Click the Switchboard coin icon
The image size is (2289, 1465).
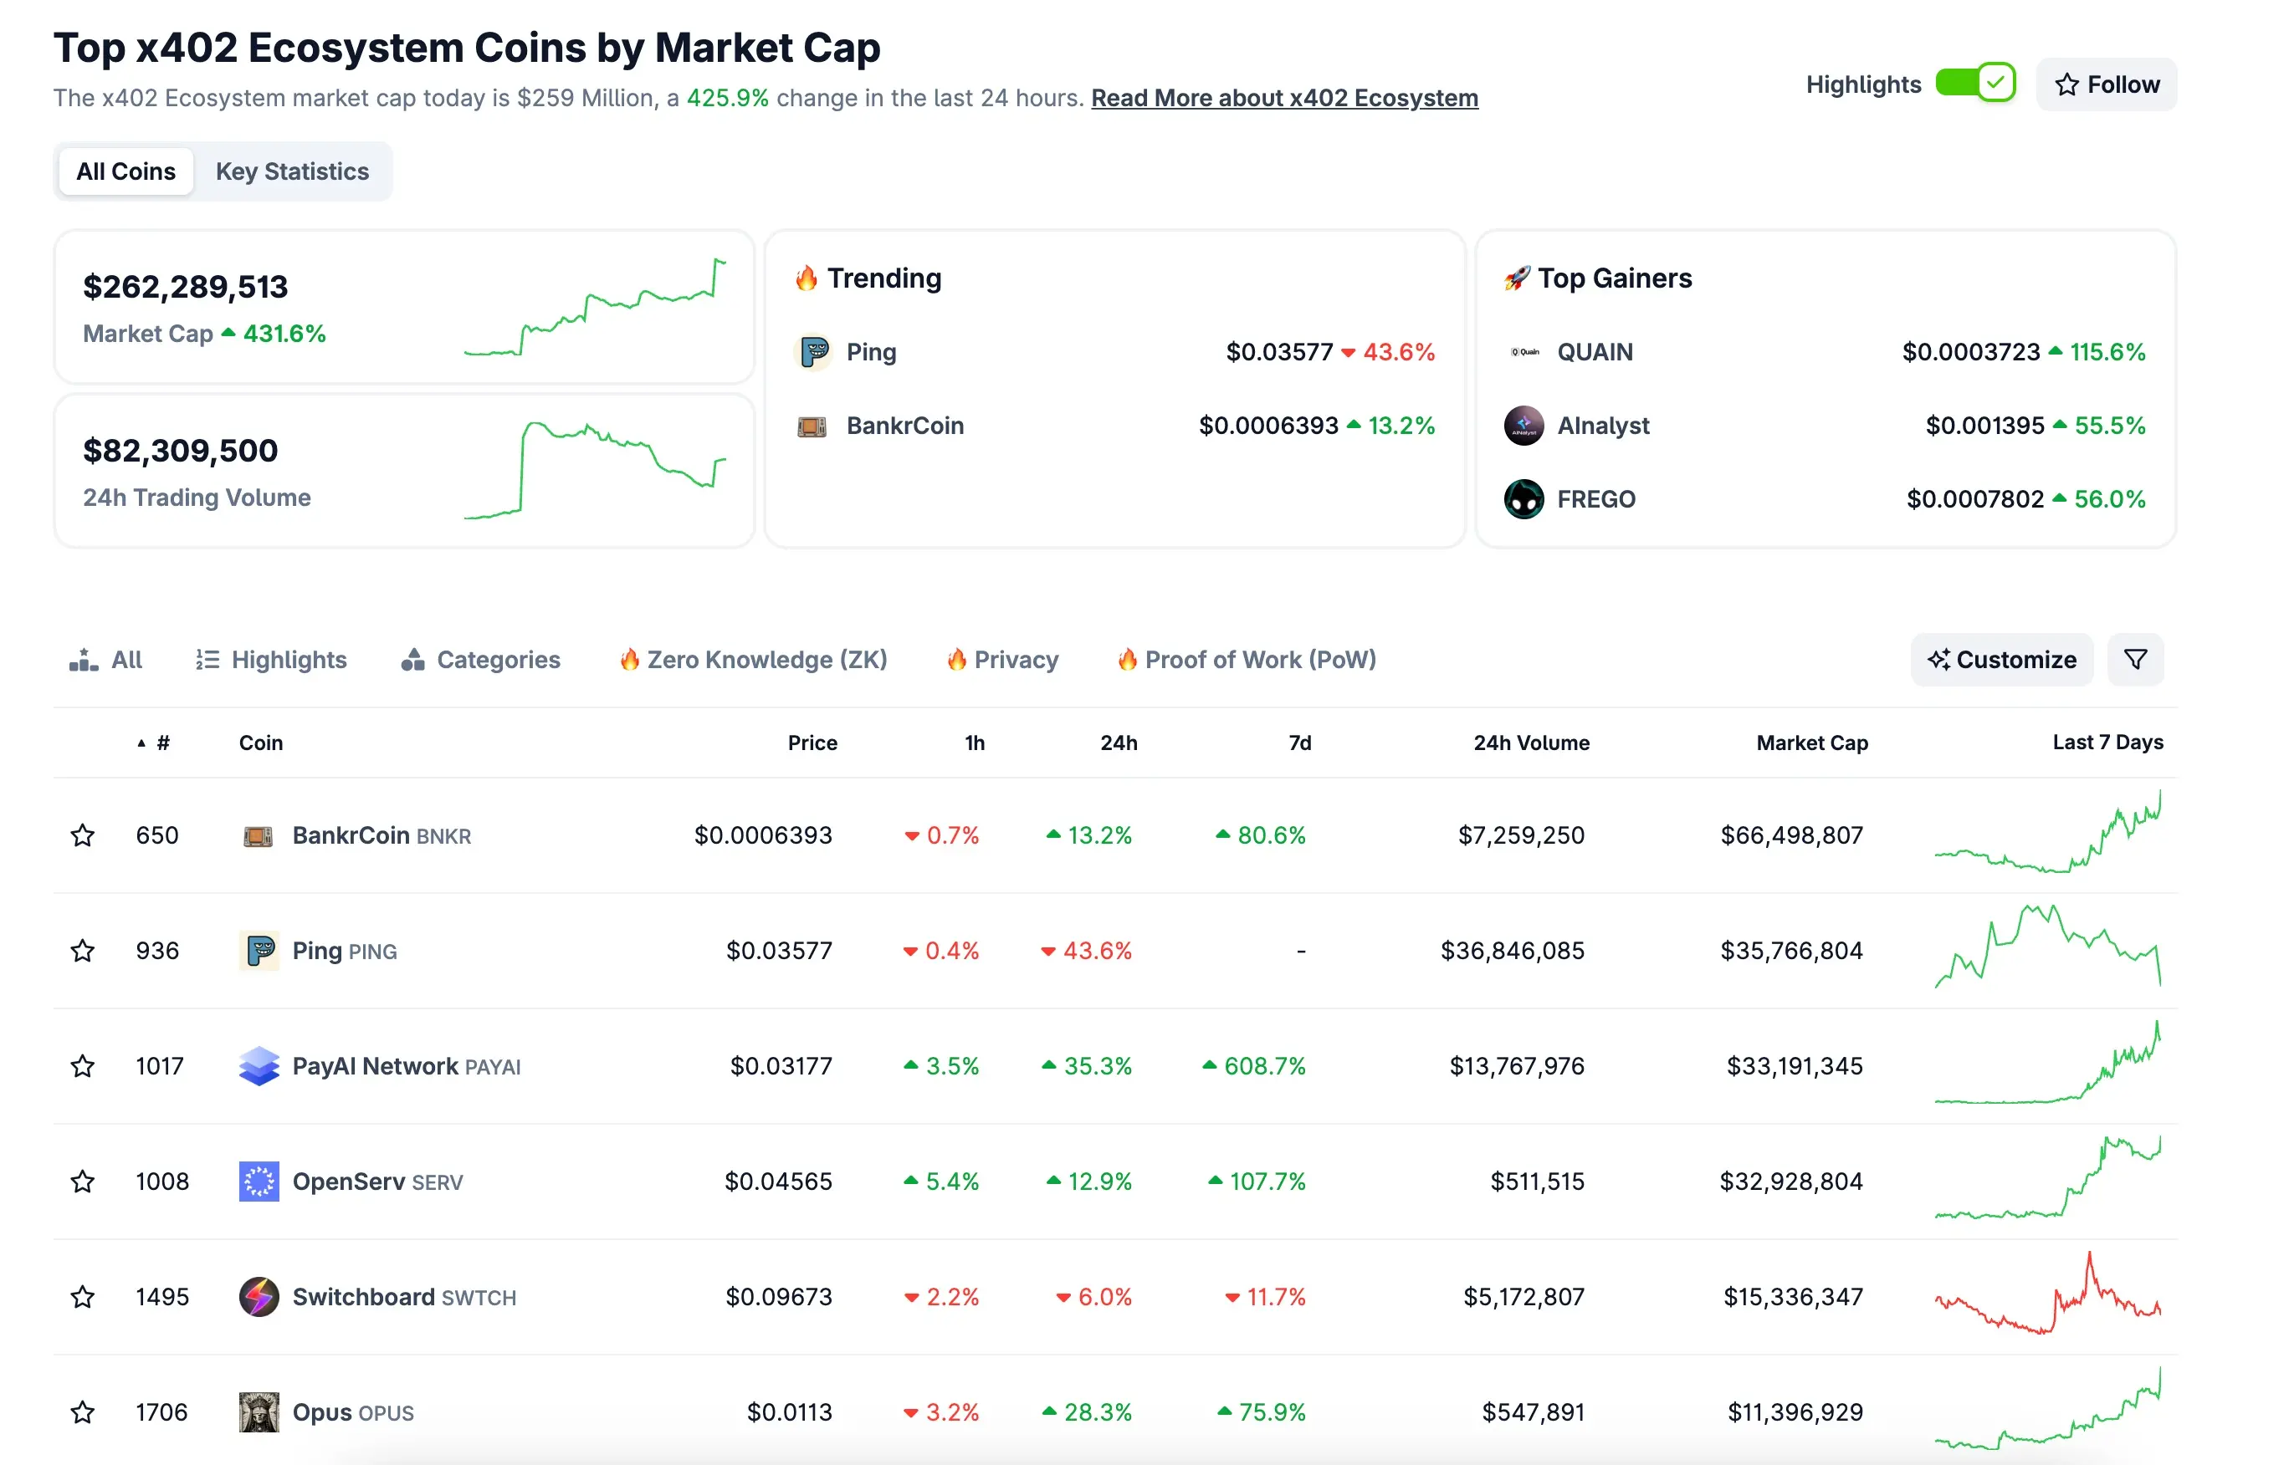coord(258,1297)
